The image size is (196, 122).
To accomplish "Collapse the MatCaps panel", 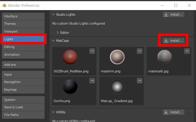I will tap(53, 41).
